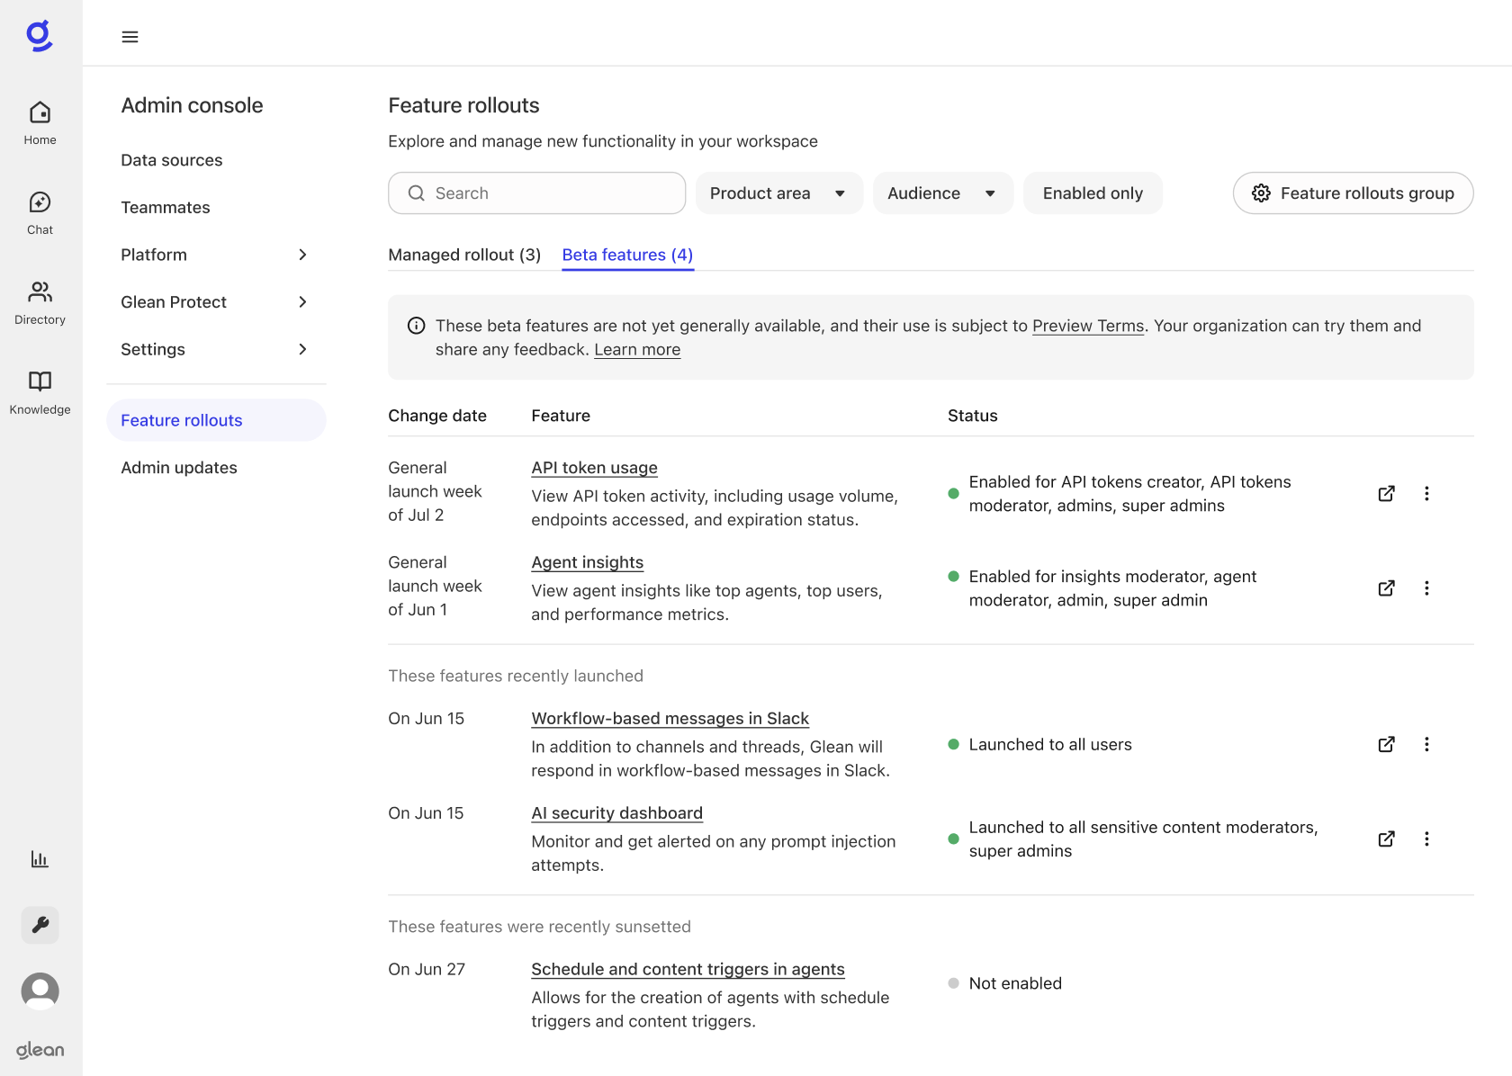Open the analytics bar chart icon
This screenshot has height=1076, width=1512.
(x=40, y=859)
